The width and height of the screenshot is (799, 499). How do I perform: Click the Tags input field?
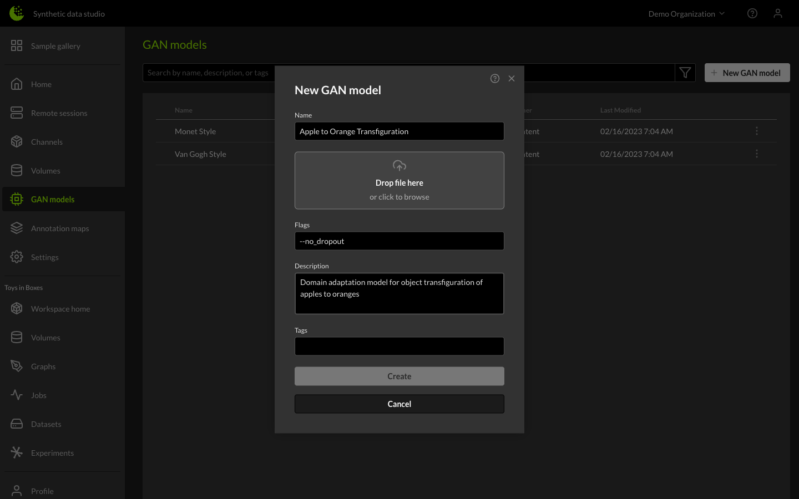(x=399, y=346)
